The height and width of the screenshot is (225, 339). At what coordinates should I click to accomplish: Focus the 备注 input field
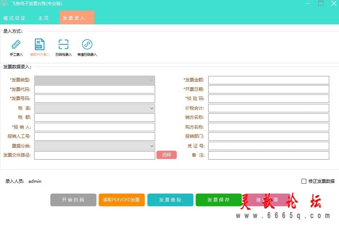point(269,155)
